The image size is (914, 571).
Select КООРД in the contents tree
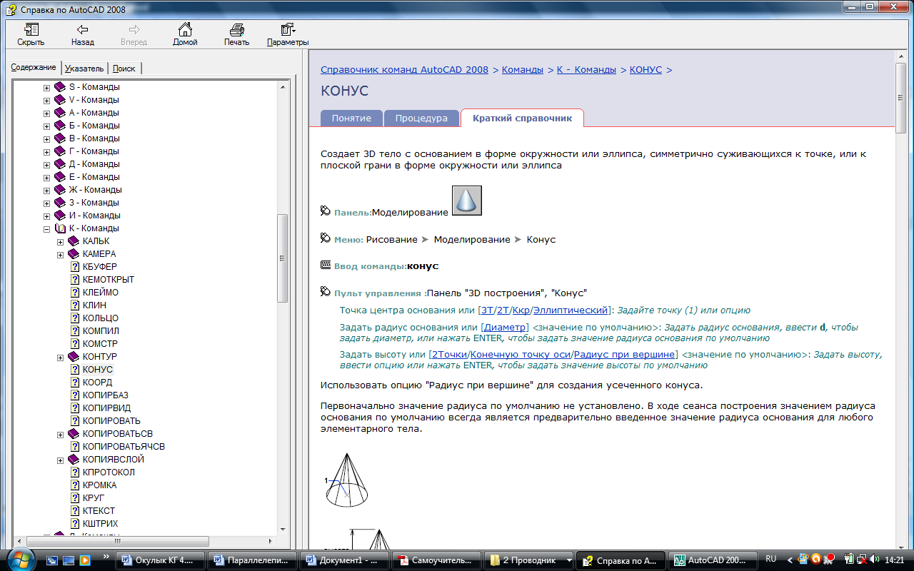97,383
